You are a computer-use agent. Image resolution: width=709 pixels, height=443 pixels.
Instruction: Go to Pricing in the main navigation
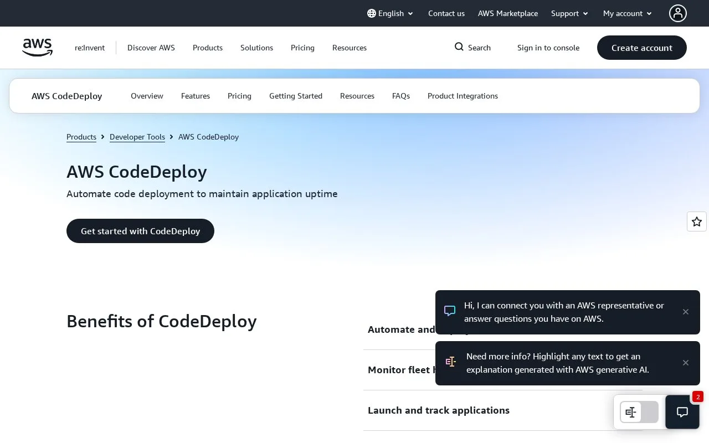pyautogui.click(x=302, y=48)
